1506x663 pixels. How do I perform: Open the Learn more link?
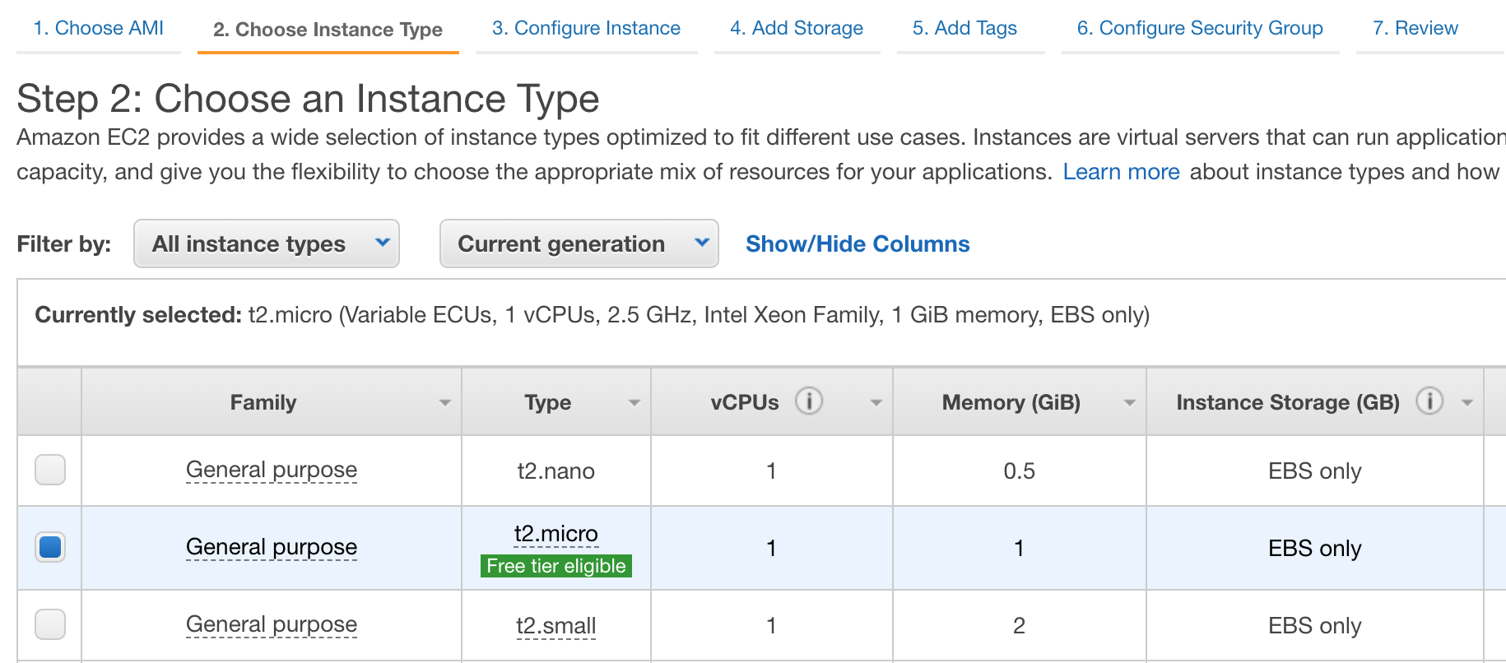(1121, 172)
